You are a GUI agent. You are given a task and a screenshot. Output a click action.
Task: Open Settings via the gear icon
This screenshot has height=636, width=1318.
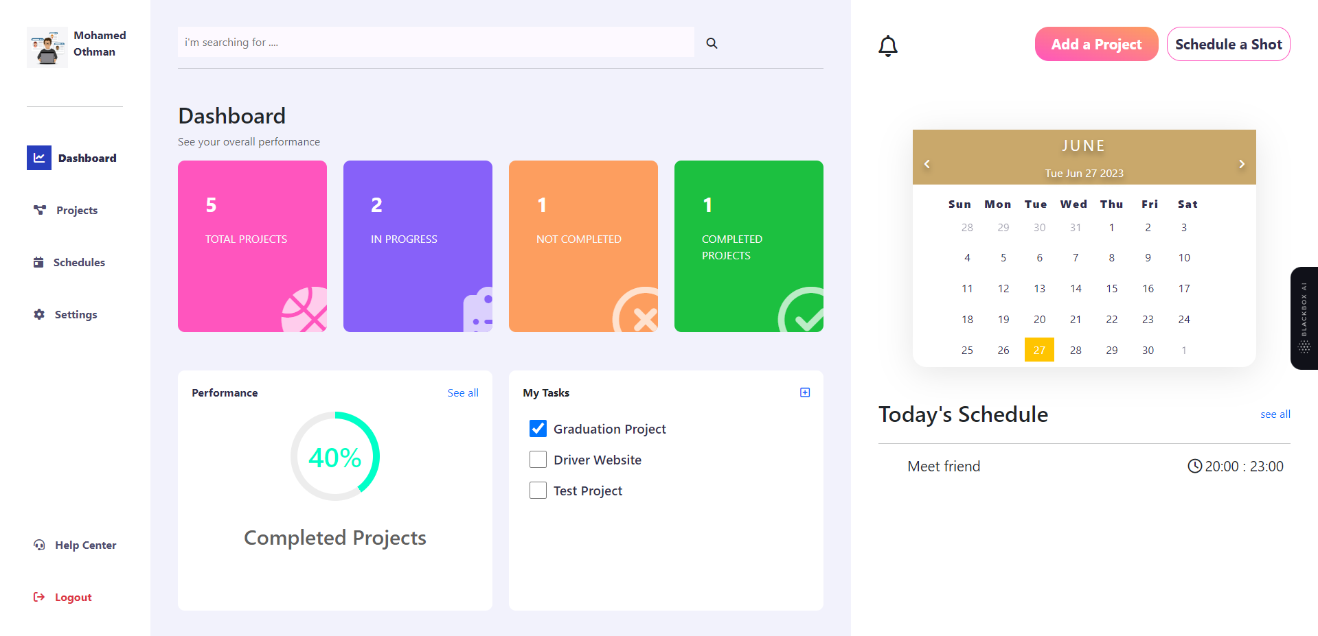coord(39,314)
